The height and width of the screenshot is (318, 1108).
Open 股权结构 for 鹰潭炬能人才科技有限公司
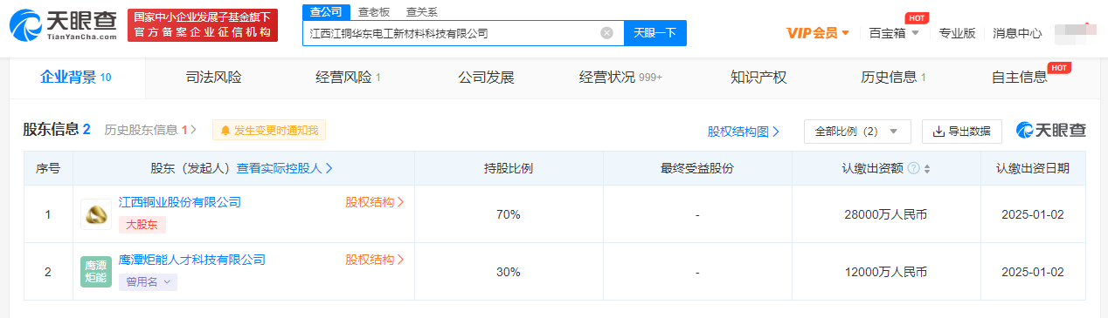pos(375,260)
